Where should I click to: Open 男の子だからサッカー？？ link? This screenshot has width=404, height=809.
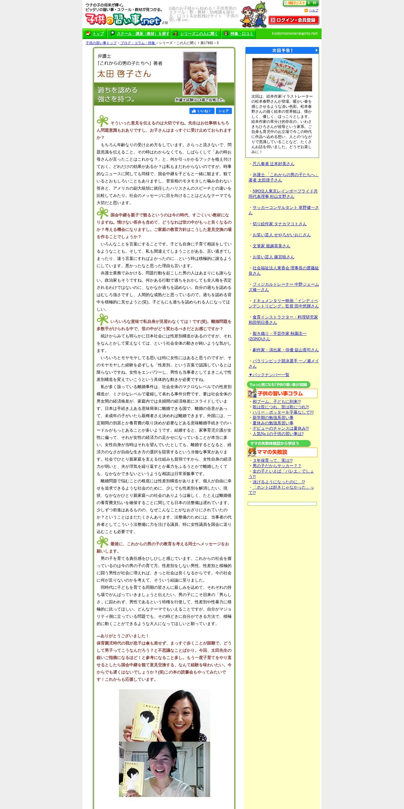[277, 466]
